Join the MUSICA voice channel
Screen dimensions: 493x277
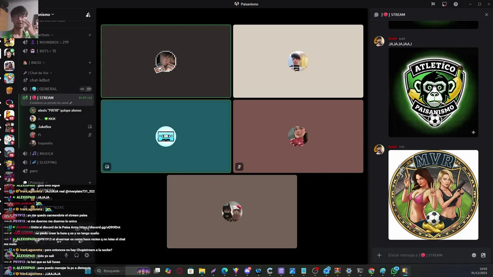[x=57, y=154]
